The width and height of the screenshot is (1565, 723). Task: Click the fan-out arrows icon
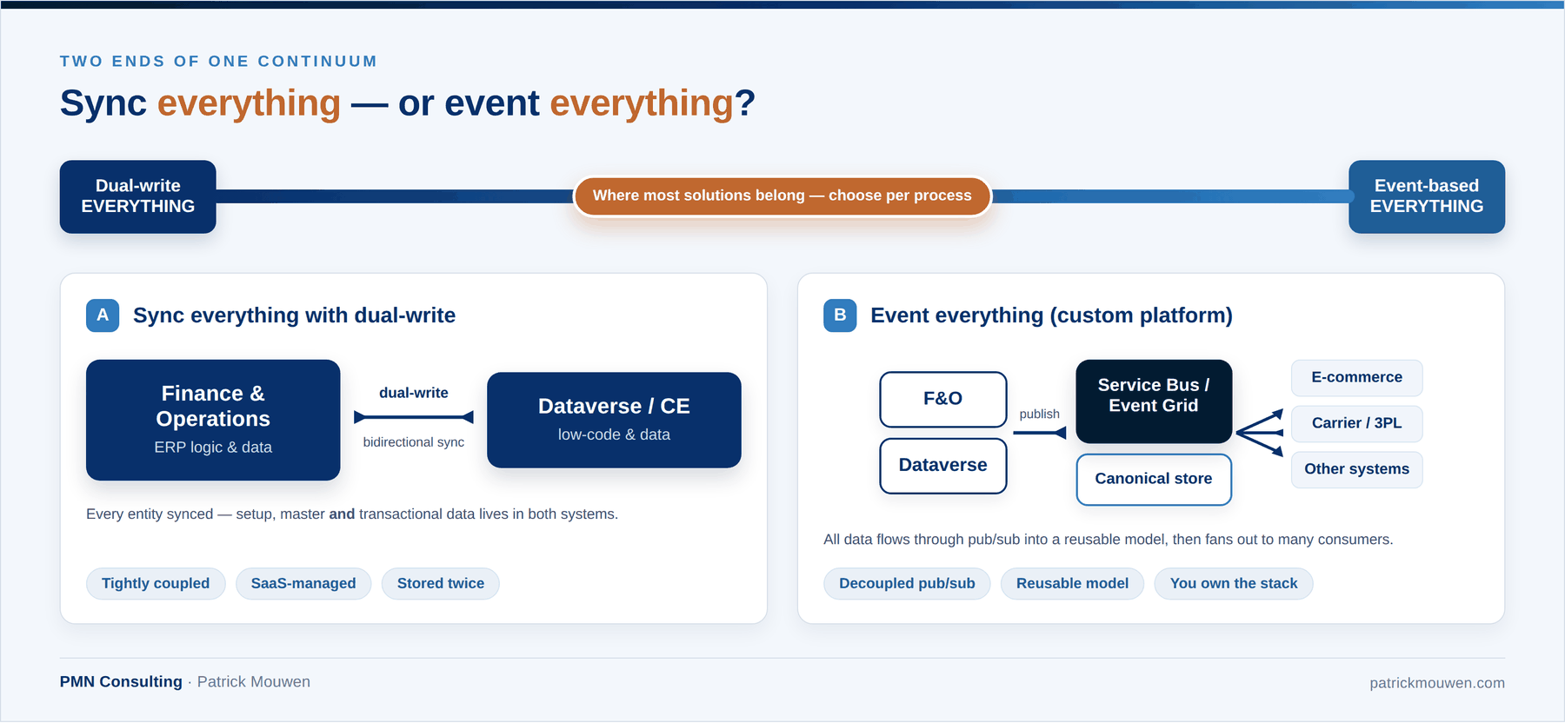pos(1260,432)
